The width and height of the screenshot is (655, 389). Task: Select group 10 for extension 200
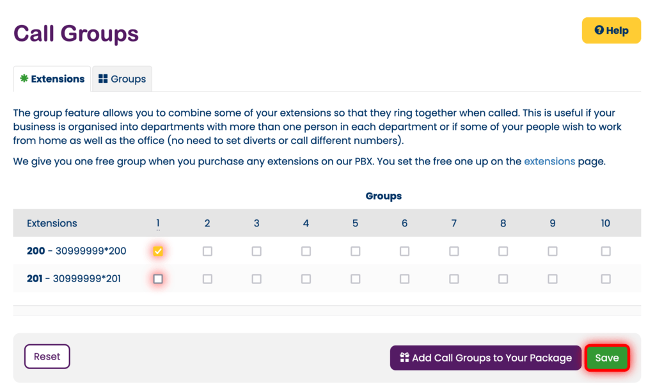click(x=605, y=251)
